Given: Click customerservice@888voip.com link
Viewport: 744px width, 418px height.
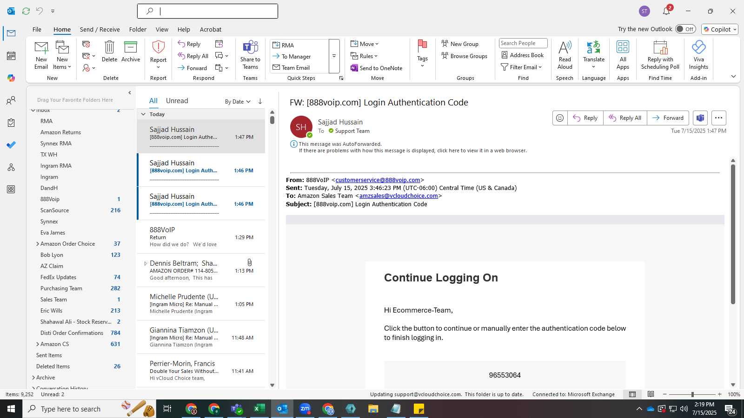Looking at the screenshot, I should 378,180.
